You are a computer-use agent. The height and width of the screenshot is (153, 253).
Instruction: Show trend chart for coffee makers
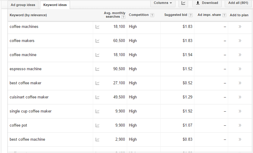pos(97,41)
